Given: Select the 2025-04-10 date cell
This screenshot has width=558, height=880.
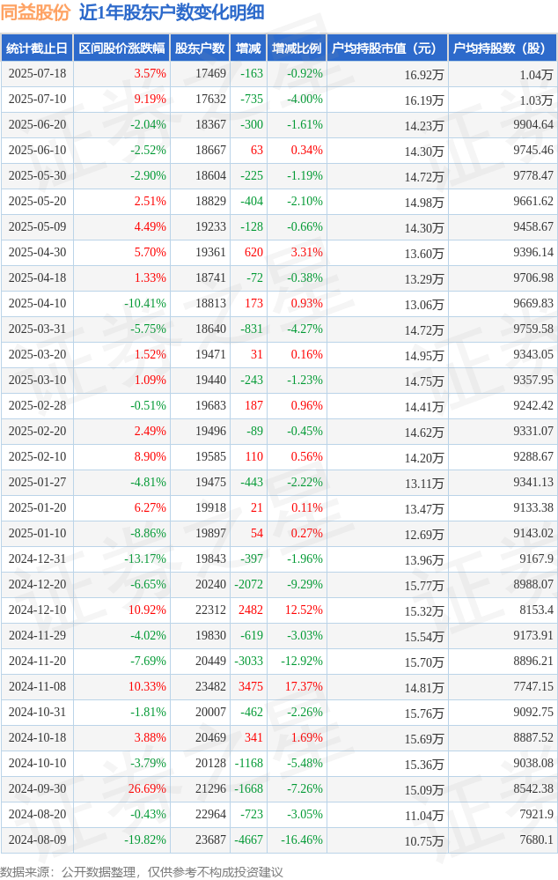Looking at the screenshot, I should click(x=37, y=304).
